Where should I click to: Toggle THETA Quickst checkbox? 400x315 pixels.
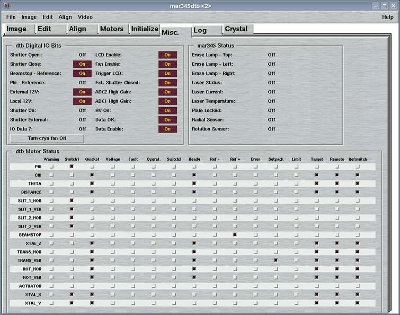click(x=92, y=183)
